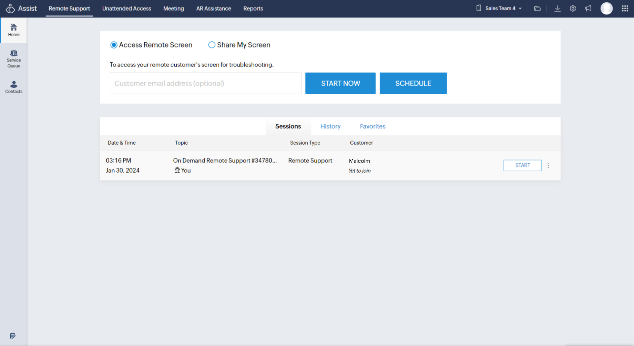Screen dimensions: 634x346
Task: Click the feedback note icon at sidebar bottom
Action: point(13,336)
